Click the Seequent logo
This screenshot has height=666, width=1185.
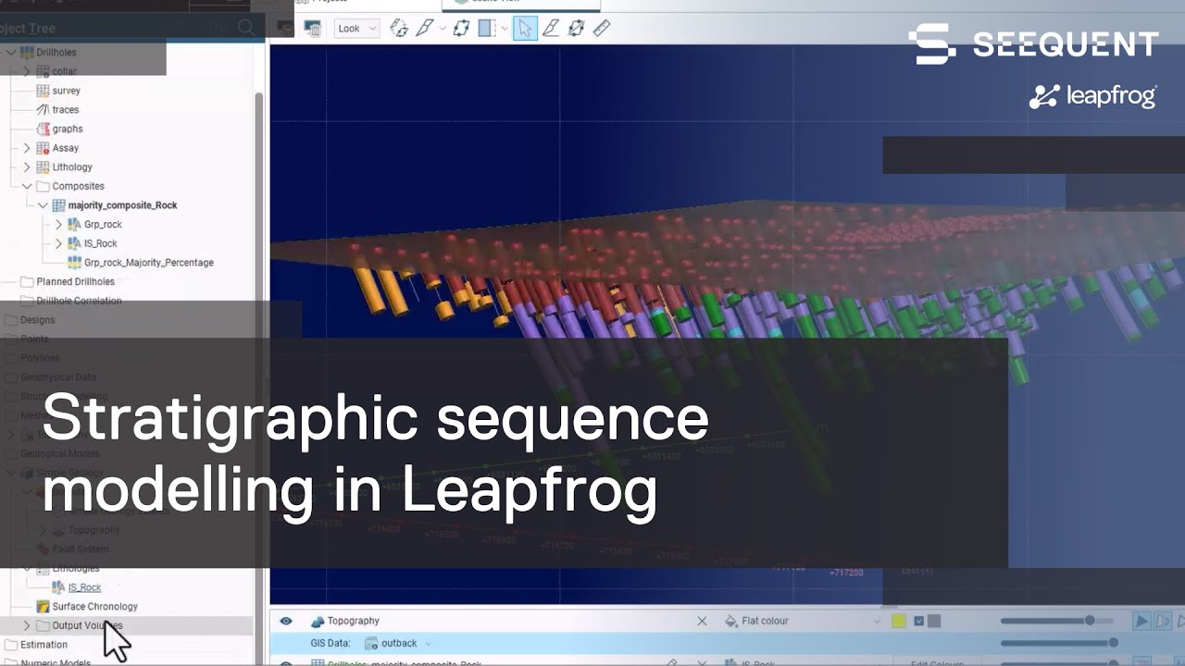click(1033, 43)
